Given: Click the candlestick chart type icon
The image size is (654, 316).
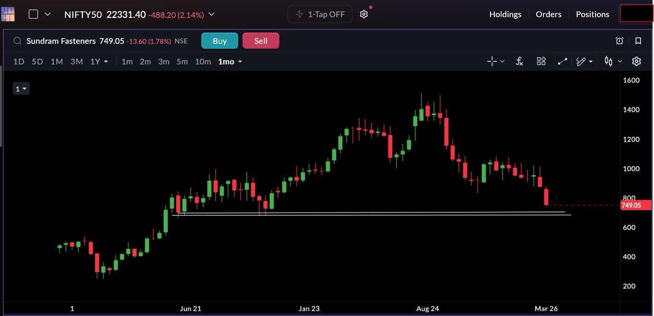Looking at the screenshot, I should [x=608, y=62].
